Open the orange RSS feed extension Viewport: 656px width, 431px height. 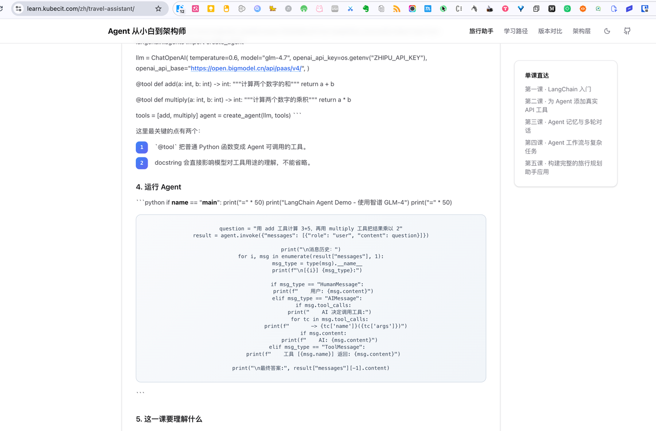[x=397, y=9]
